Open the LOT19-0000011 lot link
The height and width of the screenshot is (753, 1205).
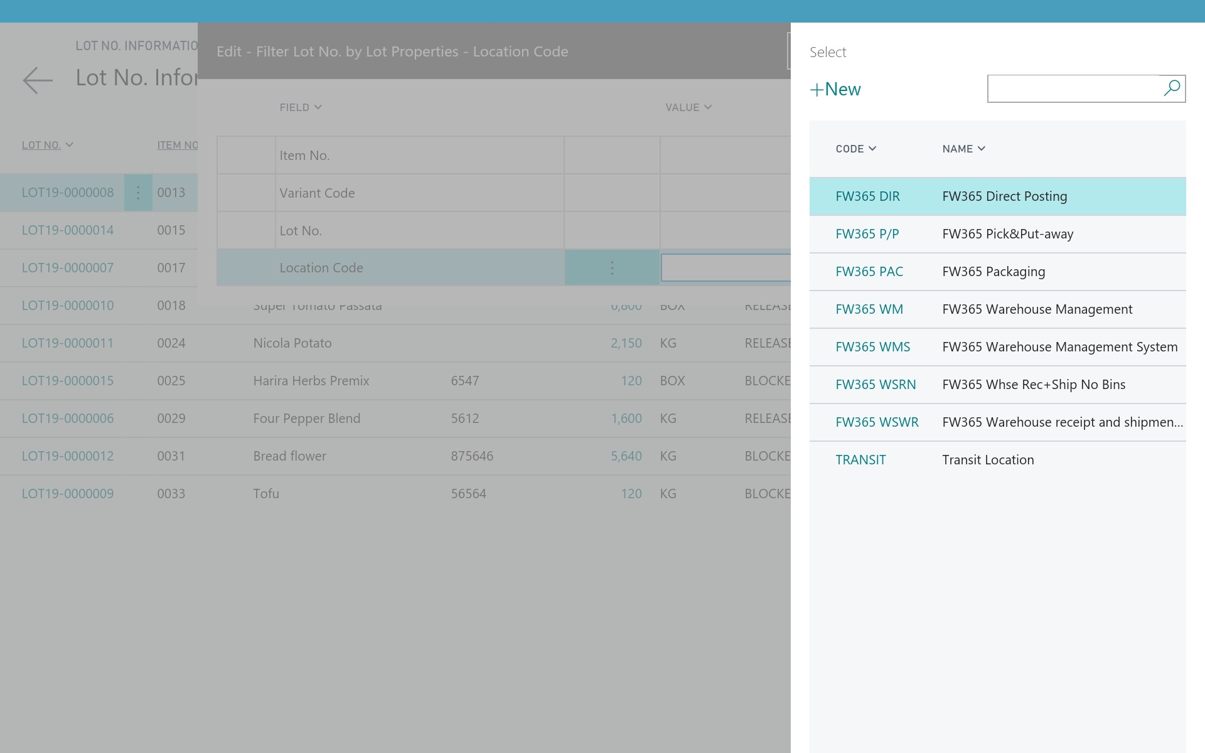coord(68,343)
